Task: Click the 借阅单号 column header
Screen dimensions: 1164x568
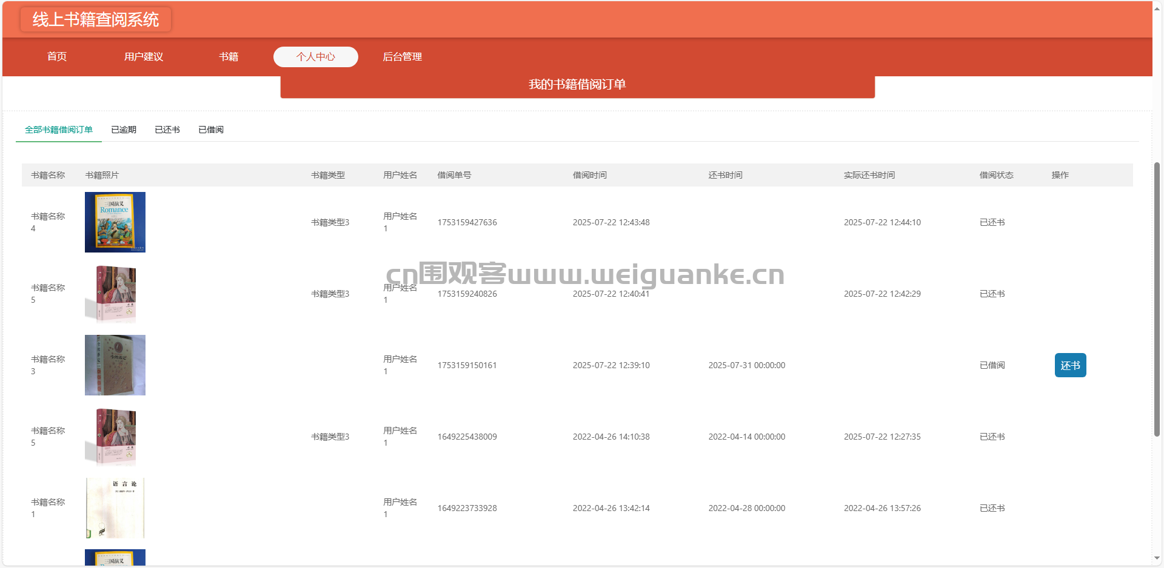Action: (x=454, y=175)
